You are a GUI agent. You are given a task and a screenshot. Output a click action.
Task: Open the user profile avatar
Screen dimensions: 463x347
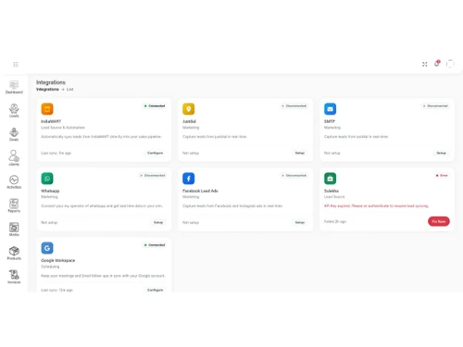pos(450,64)
